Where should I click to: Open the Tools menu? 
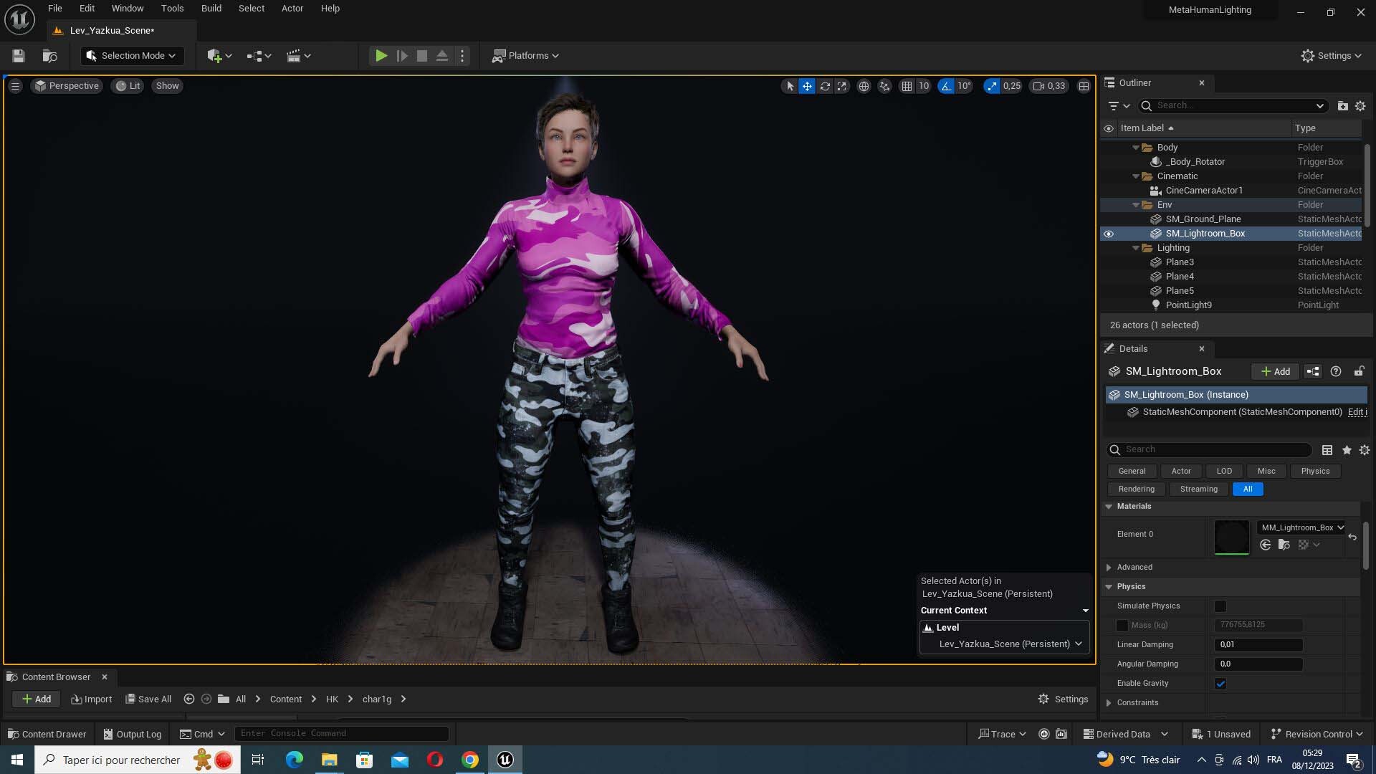click(172, 9)
